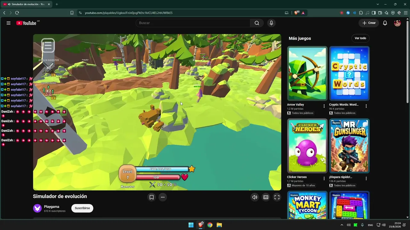Click the browser address bar URL
The image size is (410, 230).
129,13
